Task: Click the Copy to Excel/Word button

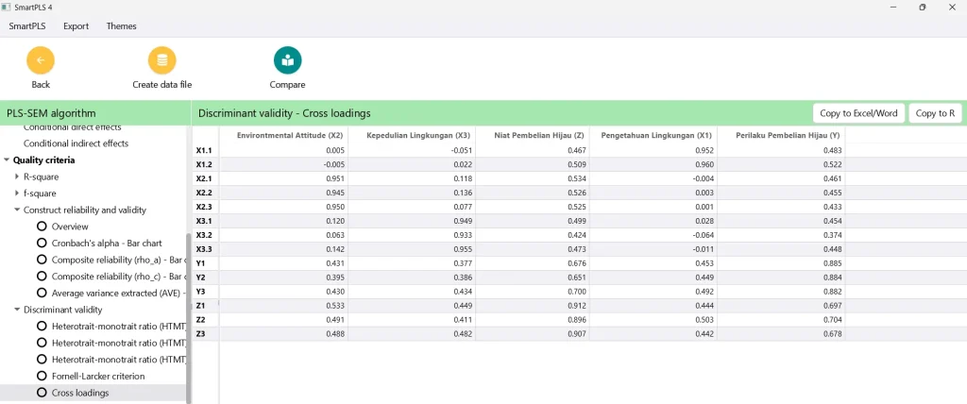Action: (x=858, y=113)
